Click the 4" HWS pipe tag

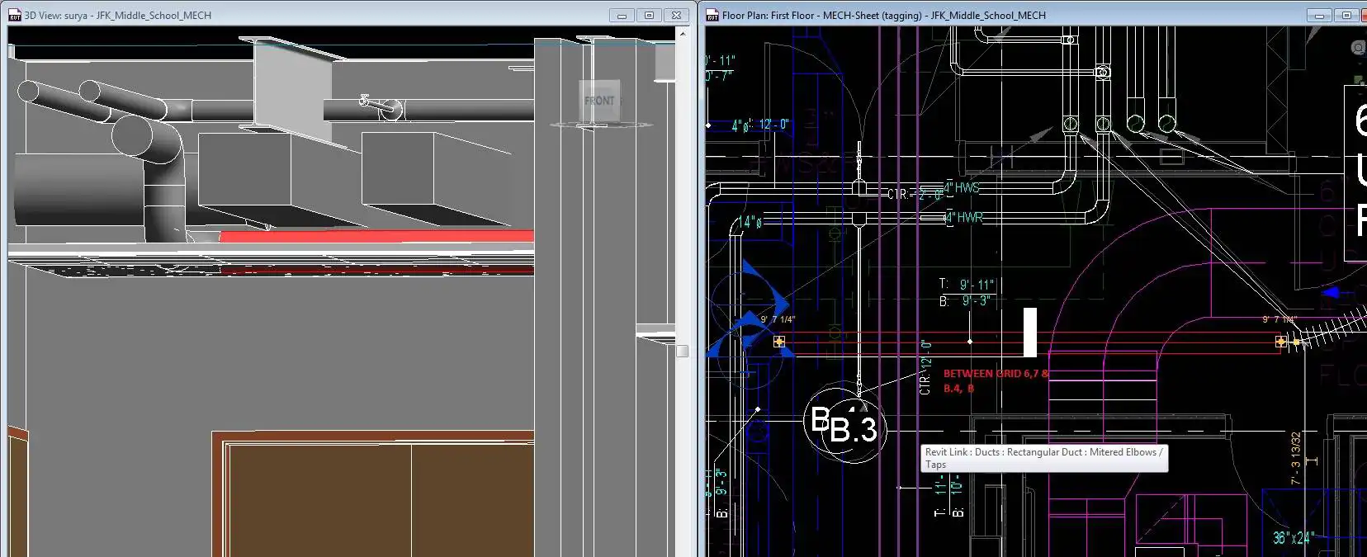click(963, 187)
